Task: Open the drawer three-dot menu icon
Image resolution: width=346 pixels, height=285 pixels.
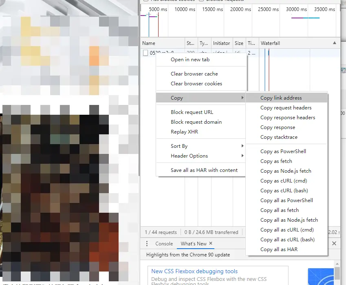Action: point(147,244)
